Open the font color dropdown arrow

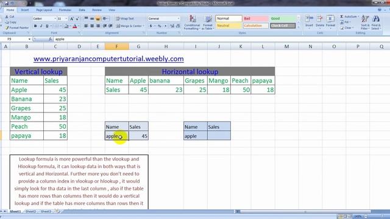click(x=79, y=26)
